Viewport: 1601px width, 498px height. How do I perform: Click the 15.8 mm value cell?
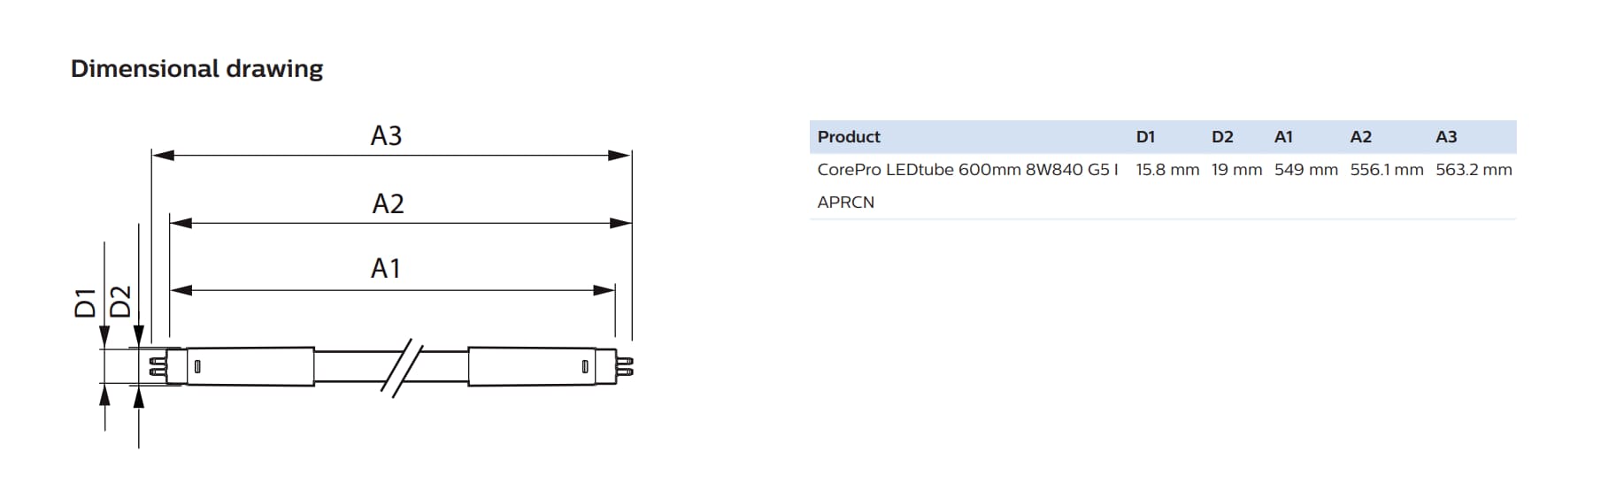tap(1168, 170)
